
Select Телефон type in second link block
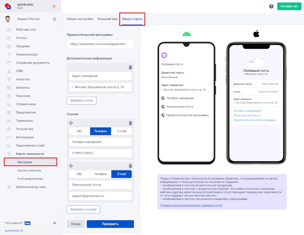coord(101,174)
